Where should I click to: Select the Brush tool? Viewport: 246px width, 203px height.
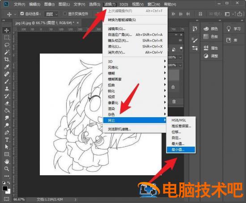7,81
